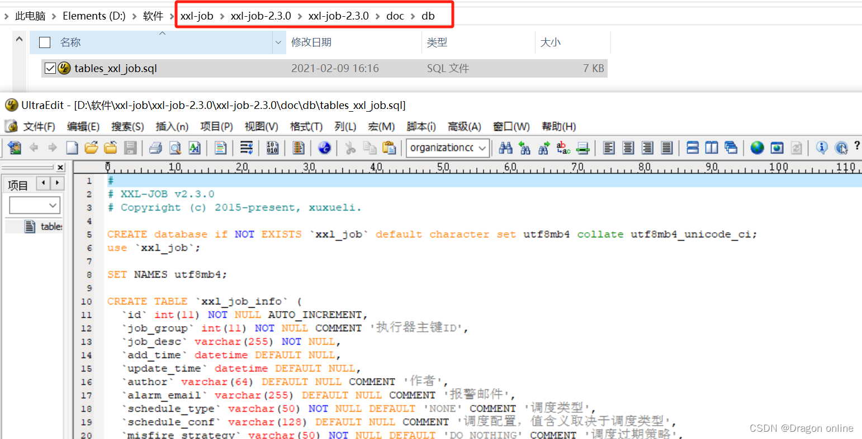Click the go back arrow in UltraEdit toolbar

(34, 147)
